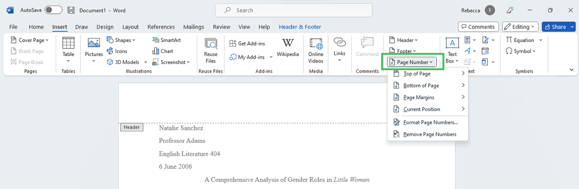Insert a Text Box

(452, 50)
